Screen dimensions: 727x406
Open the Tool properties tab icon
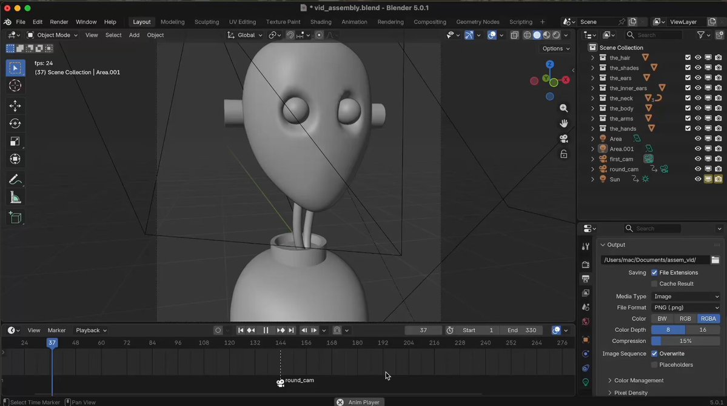point(586,247)
